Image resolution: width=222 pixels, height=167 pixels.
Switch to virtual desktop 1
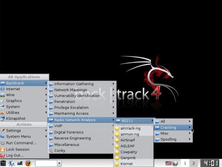coord(185,163)
